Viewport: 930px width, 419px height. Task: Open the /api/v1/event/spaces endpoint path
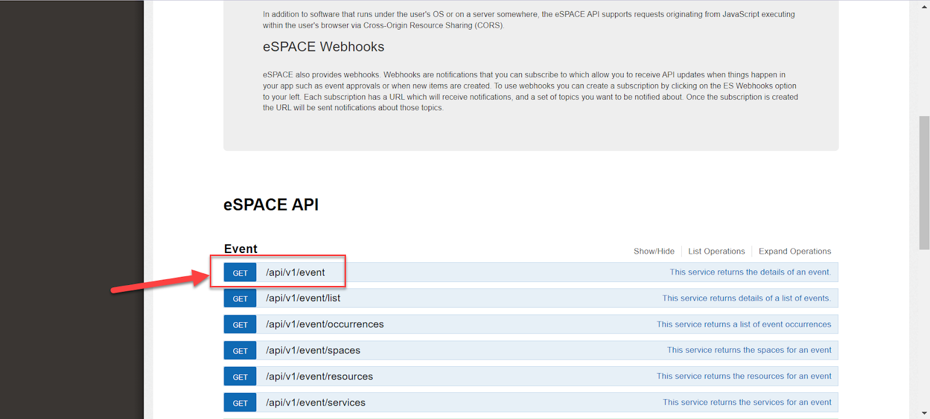[x=313, y=351]
